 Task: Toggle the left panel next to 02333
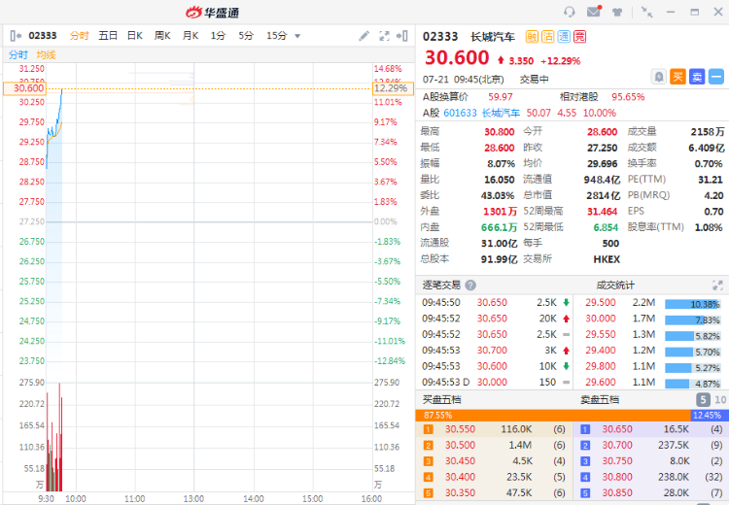16,36
